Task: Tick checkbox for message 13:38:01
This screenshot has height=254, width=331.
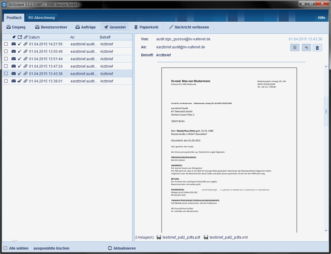Action: (6, 81)
